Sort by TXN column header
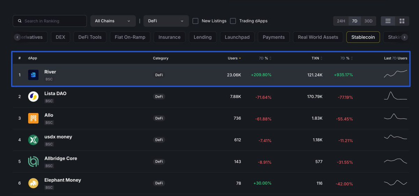Screen dimensions: 419x196 (x=317, y=58)
